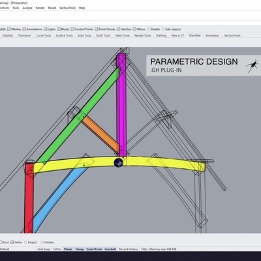Switch to the SubD Tools tab
The image size is (261, 261).
coord(103,35)
